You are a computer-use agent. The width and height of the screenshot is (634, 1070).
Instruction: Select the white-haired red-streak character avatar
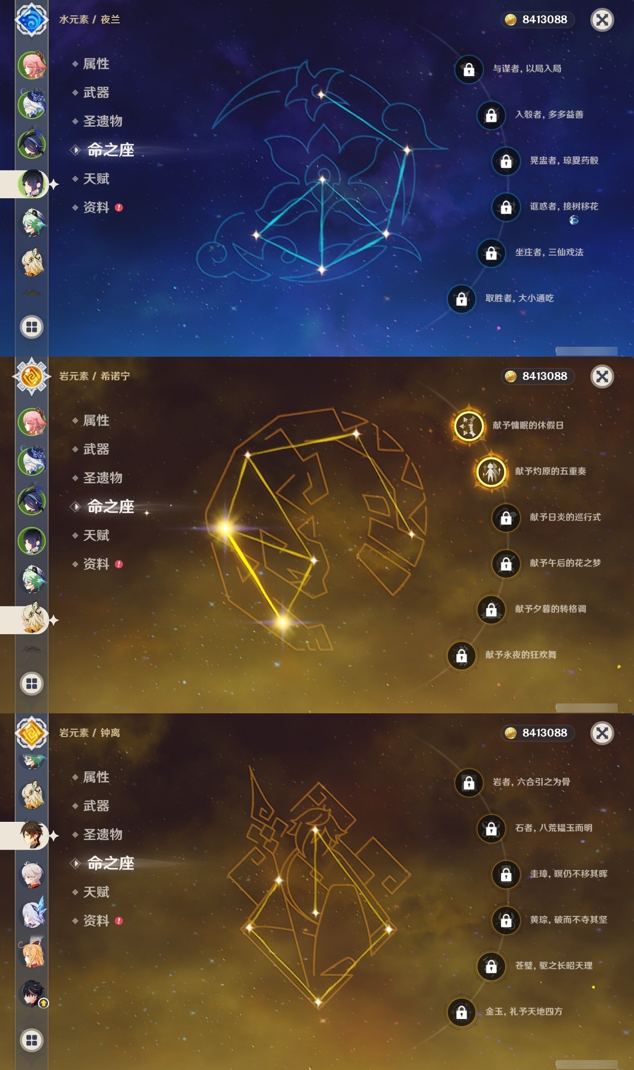click(x=32, y=874)
